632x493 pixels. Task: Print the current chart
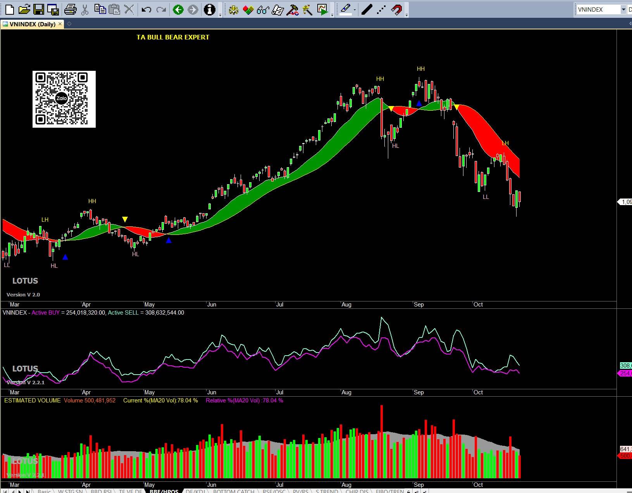click(70, 10)
